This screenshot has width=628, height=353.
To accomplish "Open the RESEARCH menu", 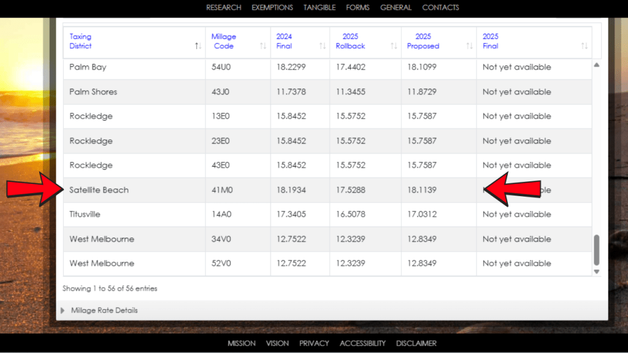I will (223, 7).
